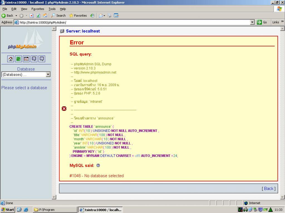Expand the address bar dropdown arrow

pos(252,22)
